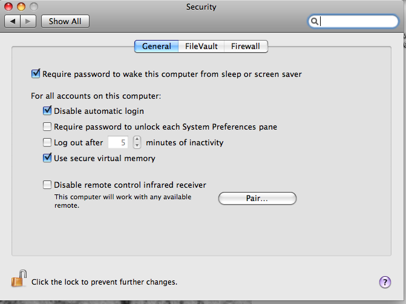Go forward with the right arrow button
Viewport: 406px width, 304px height.
click(28, 21)
